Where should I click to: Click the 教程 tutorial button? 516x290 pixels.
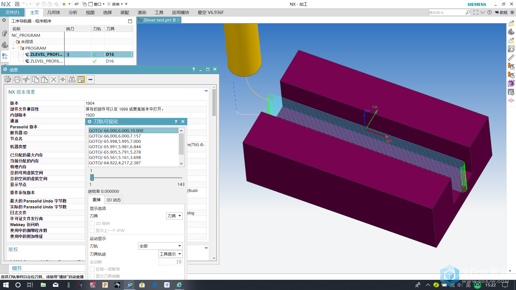tap(501, 12)
